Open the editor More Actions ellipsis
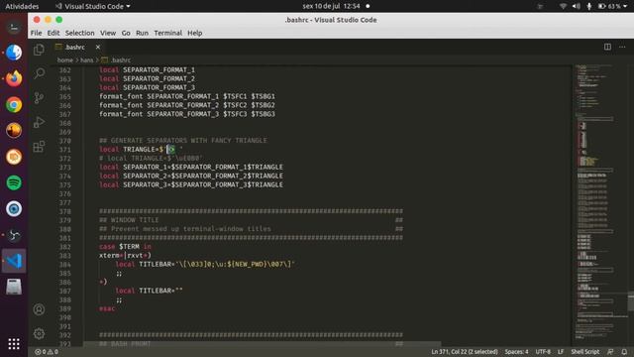The image size is (634, 357). tap(622, 47)
